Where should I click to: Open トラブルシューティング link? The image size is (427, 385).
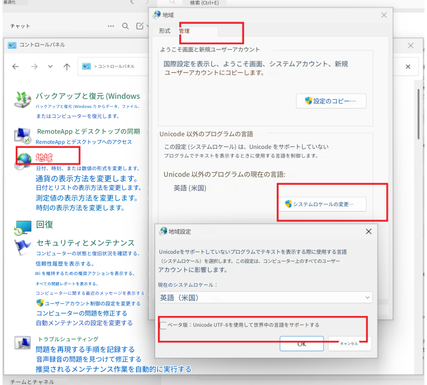tap(68, 339)
